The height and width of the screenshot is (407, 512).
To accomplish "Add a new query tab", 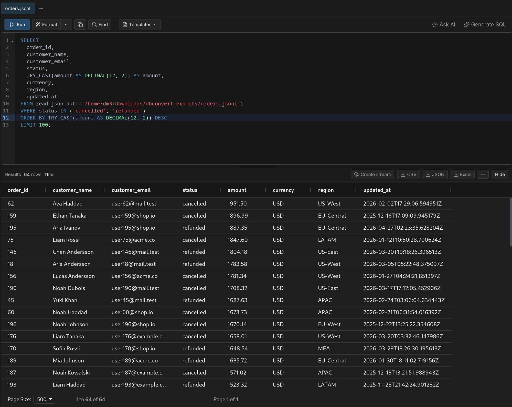I will coord(41,9).
